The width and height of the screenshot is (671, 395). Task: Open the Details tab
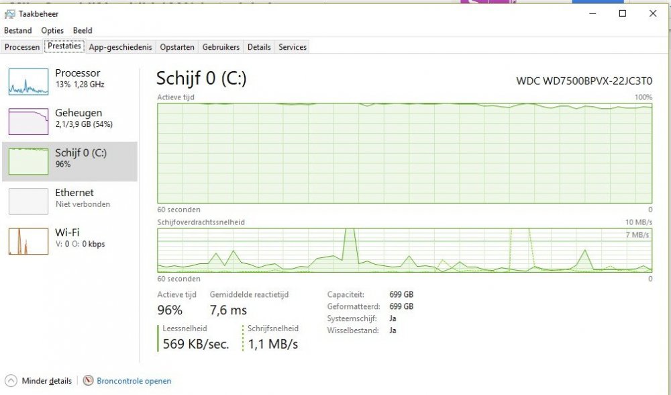259,47
